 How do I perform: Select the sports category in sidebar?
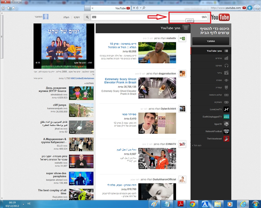tap(211, 80)
